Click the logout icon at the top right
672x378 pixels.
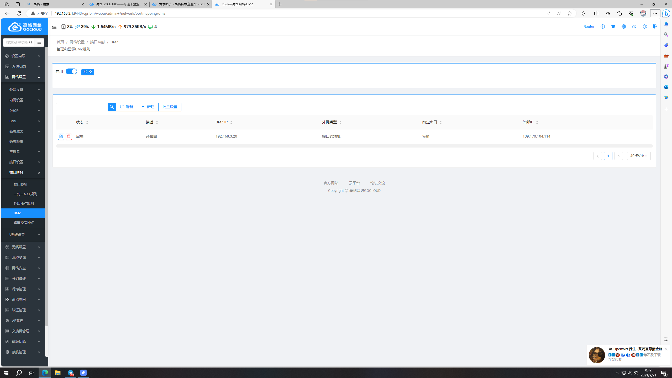[655, 27]
